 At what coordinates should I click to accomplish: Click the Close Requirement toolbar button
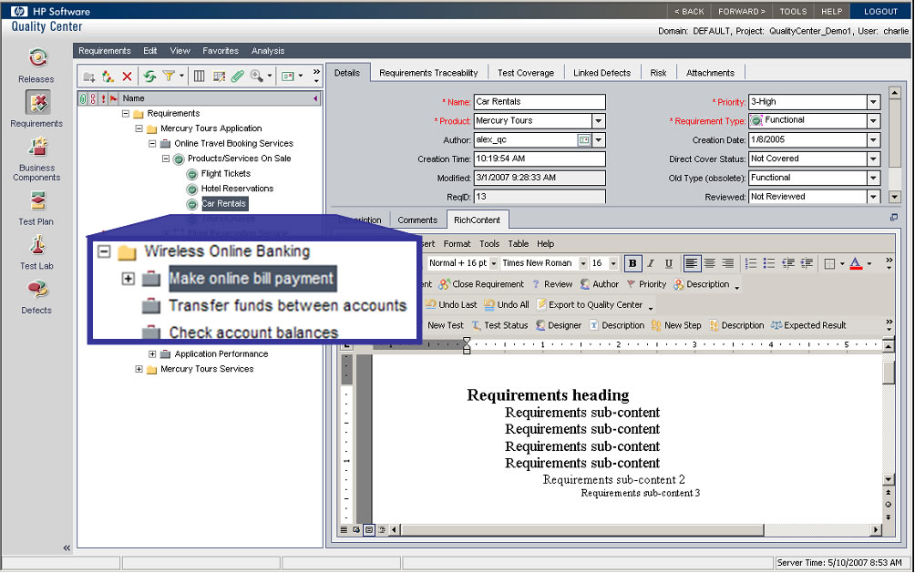481,284
